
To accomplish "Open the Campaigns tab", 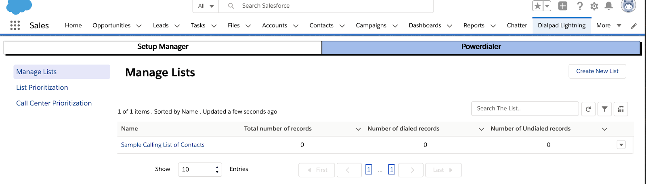I will [x=371, y=25].
